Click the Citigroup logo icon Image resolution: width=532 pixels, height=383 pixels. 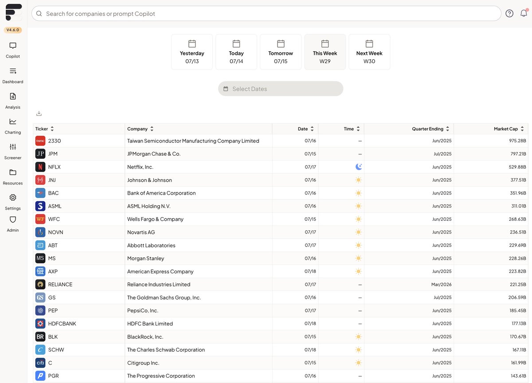[40, 363]
